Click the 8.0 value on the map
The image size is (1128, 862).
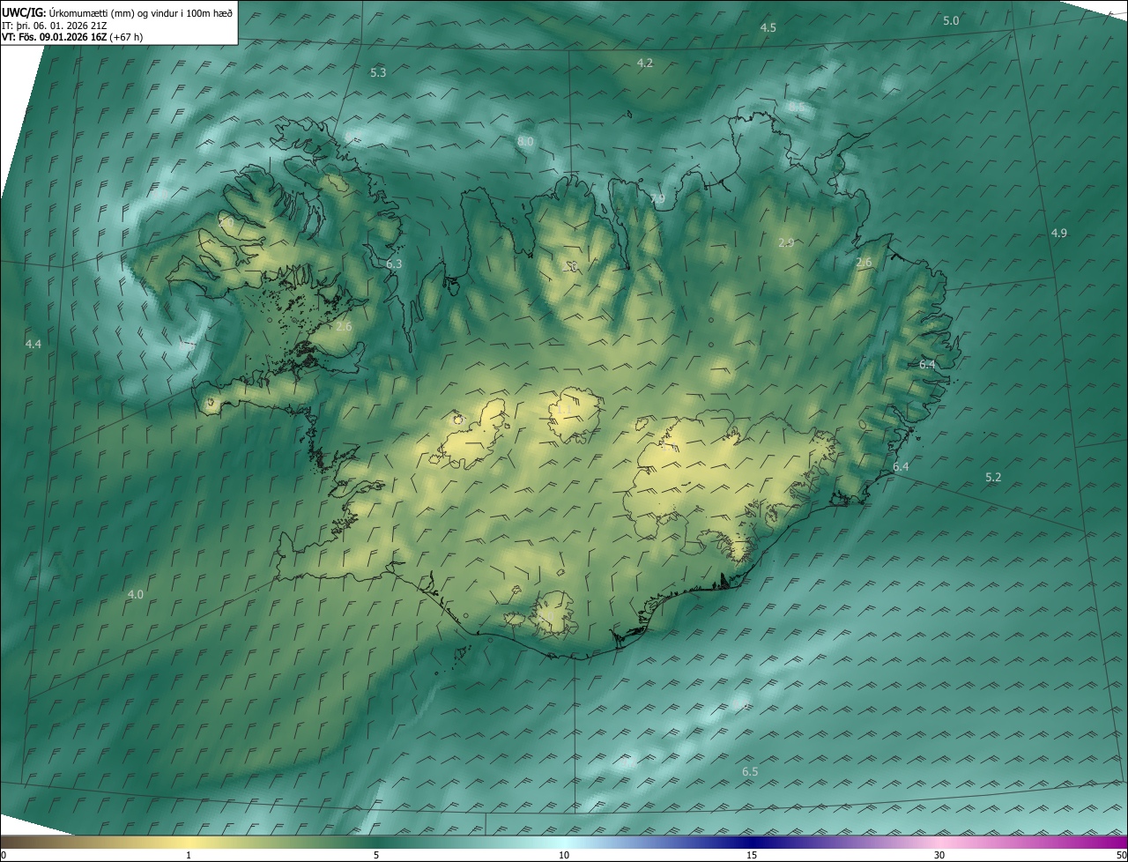click(x=525, y=142)
